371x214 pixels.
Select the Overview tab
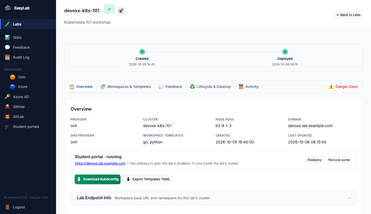[x=81, y=87]
